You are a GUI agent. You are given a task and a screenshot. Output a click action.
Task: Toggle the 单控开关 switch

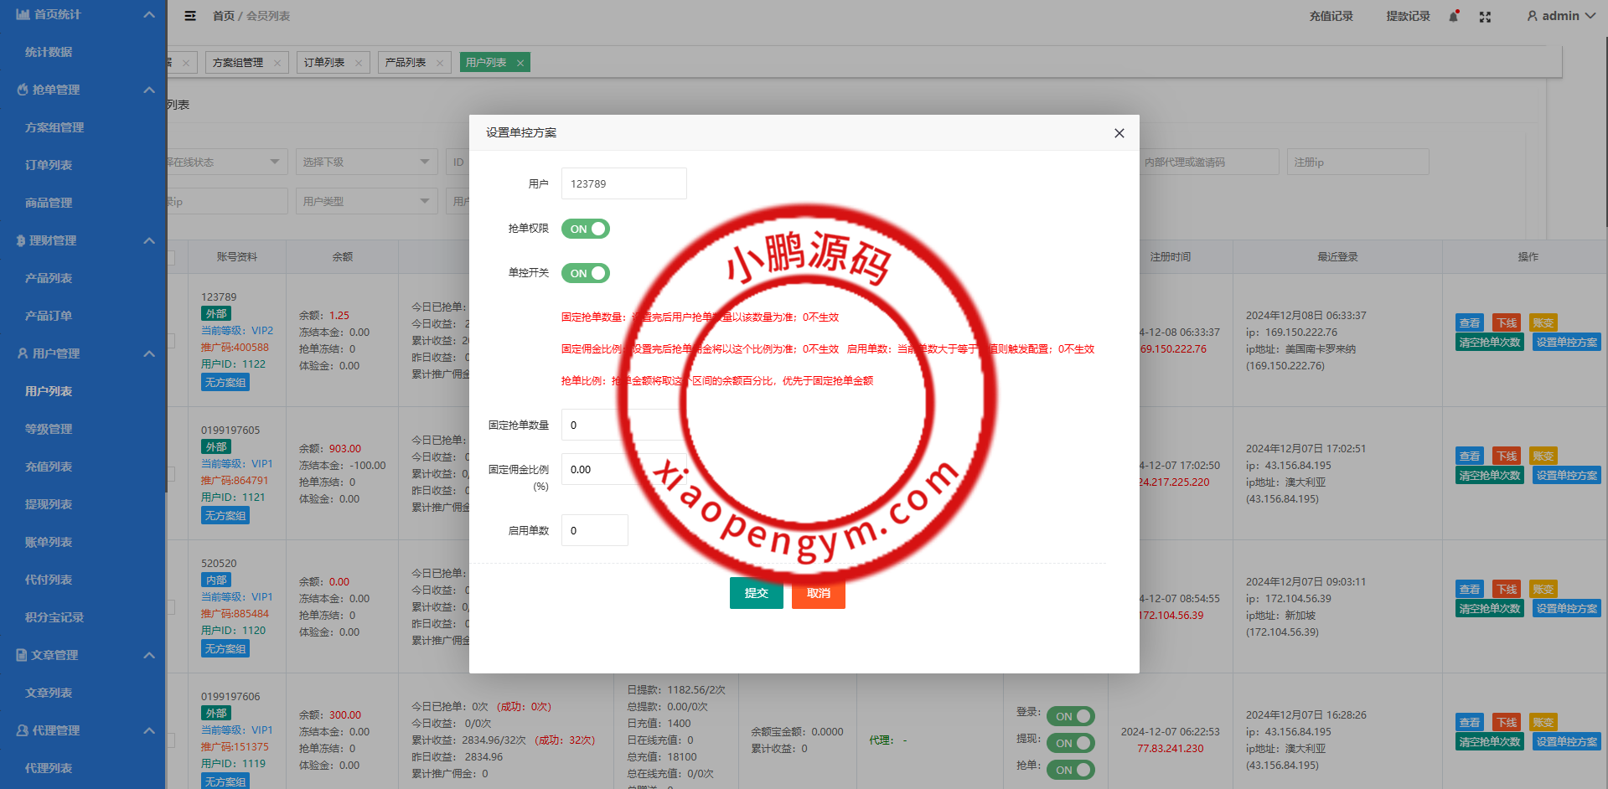(x=586, y=273)
